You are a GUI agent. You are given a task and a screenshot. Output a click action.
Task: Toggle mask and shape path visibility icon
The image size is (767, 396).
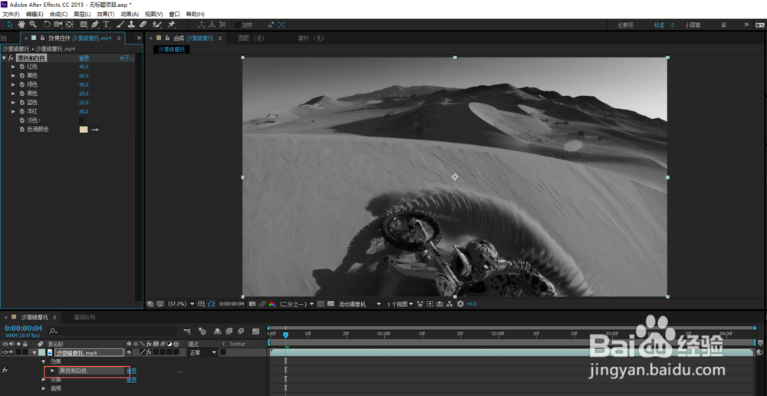(212, 304)
